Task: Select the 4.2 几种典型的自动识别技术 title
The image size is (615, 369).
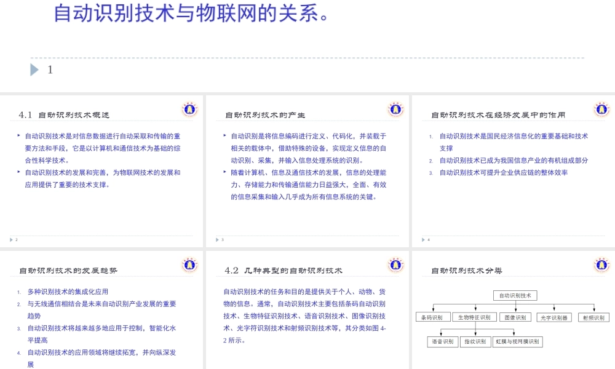Action: (284, 269)
